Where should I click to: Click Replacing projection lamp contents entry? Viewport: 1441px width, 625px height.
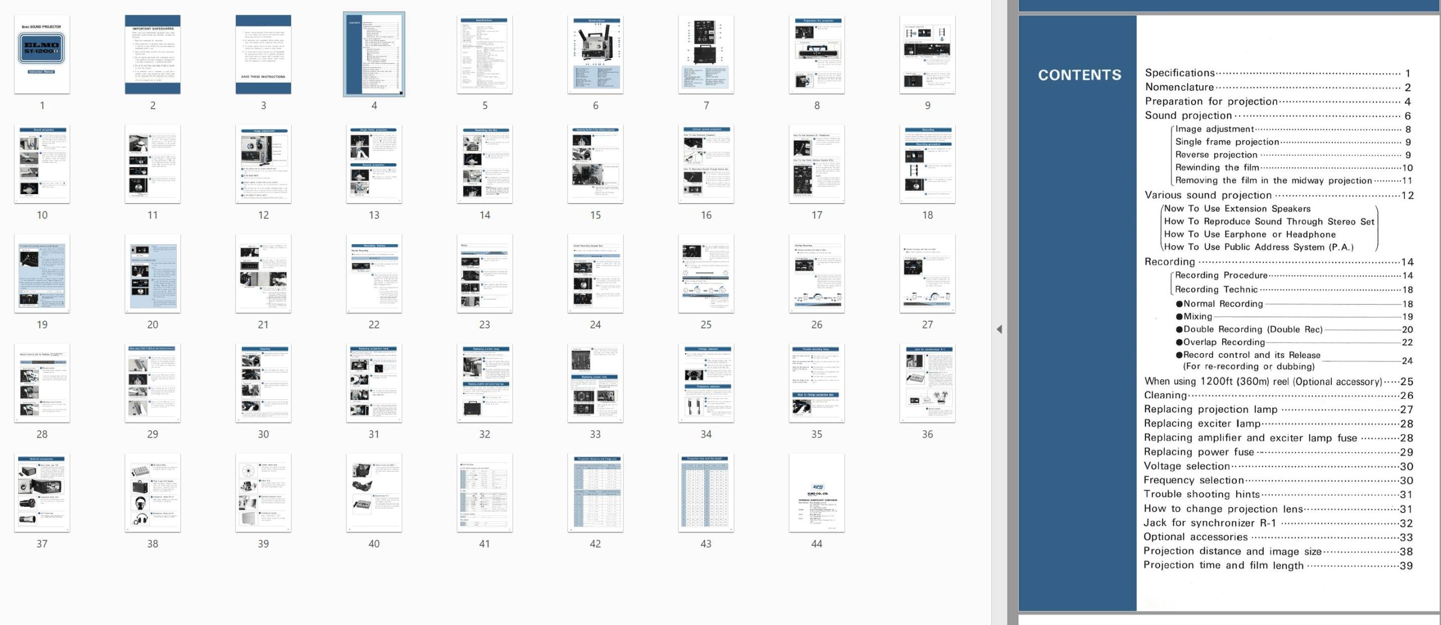pyautogui.click(x=1210, y=409)
